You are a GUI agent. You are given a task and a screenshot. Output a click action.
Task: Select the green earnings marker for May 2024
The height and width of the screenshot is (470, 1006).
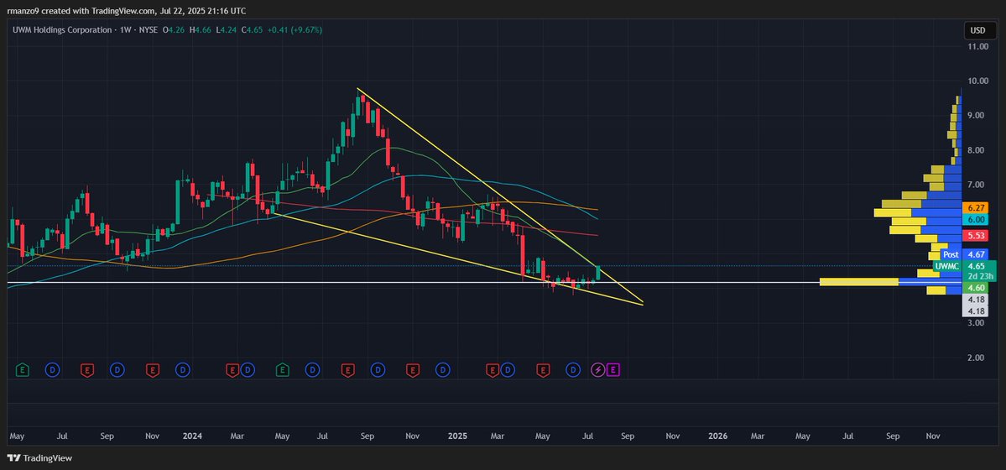click(282, 370)
